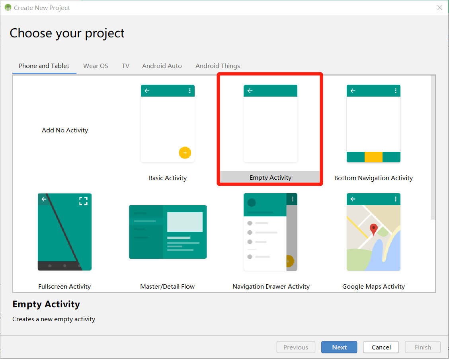Click the Add No Activity option
The height and width of the screenshot is (359, 449).
pos(65,130)
